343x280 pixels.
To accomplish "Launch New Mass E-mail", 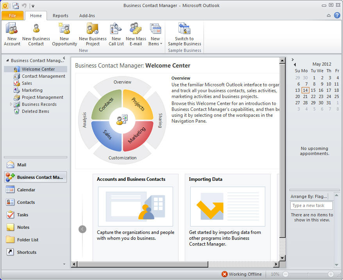I will click(136, 34).
